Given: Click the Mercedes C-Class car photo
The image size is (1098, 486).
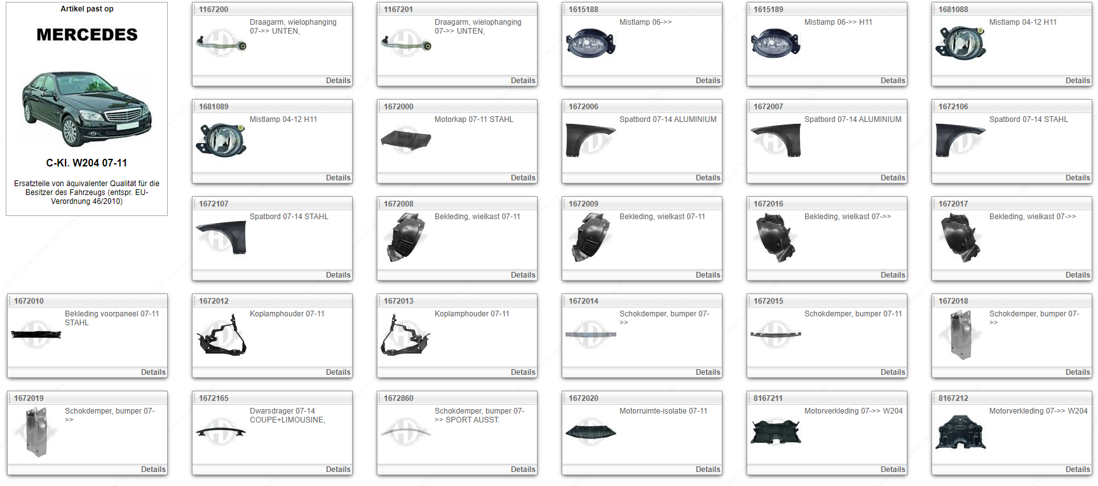Looking at the screenshot, I should click(x=87, y=109).
